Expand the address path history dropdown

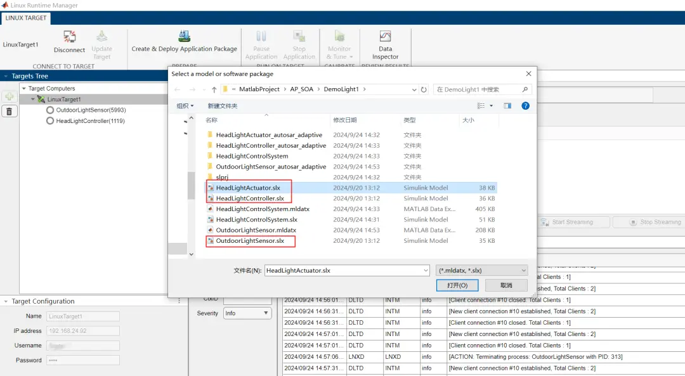tap(414, 89)
